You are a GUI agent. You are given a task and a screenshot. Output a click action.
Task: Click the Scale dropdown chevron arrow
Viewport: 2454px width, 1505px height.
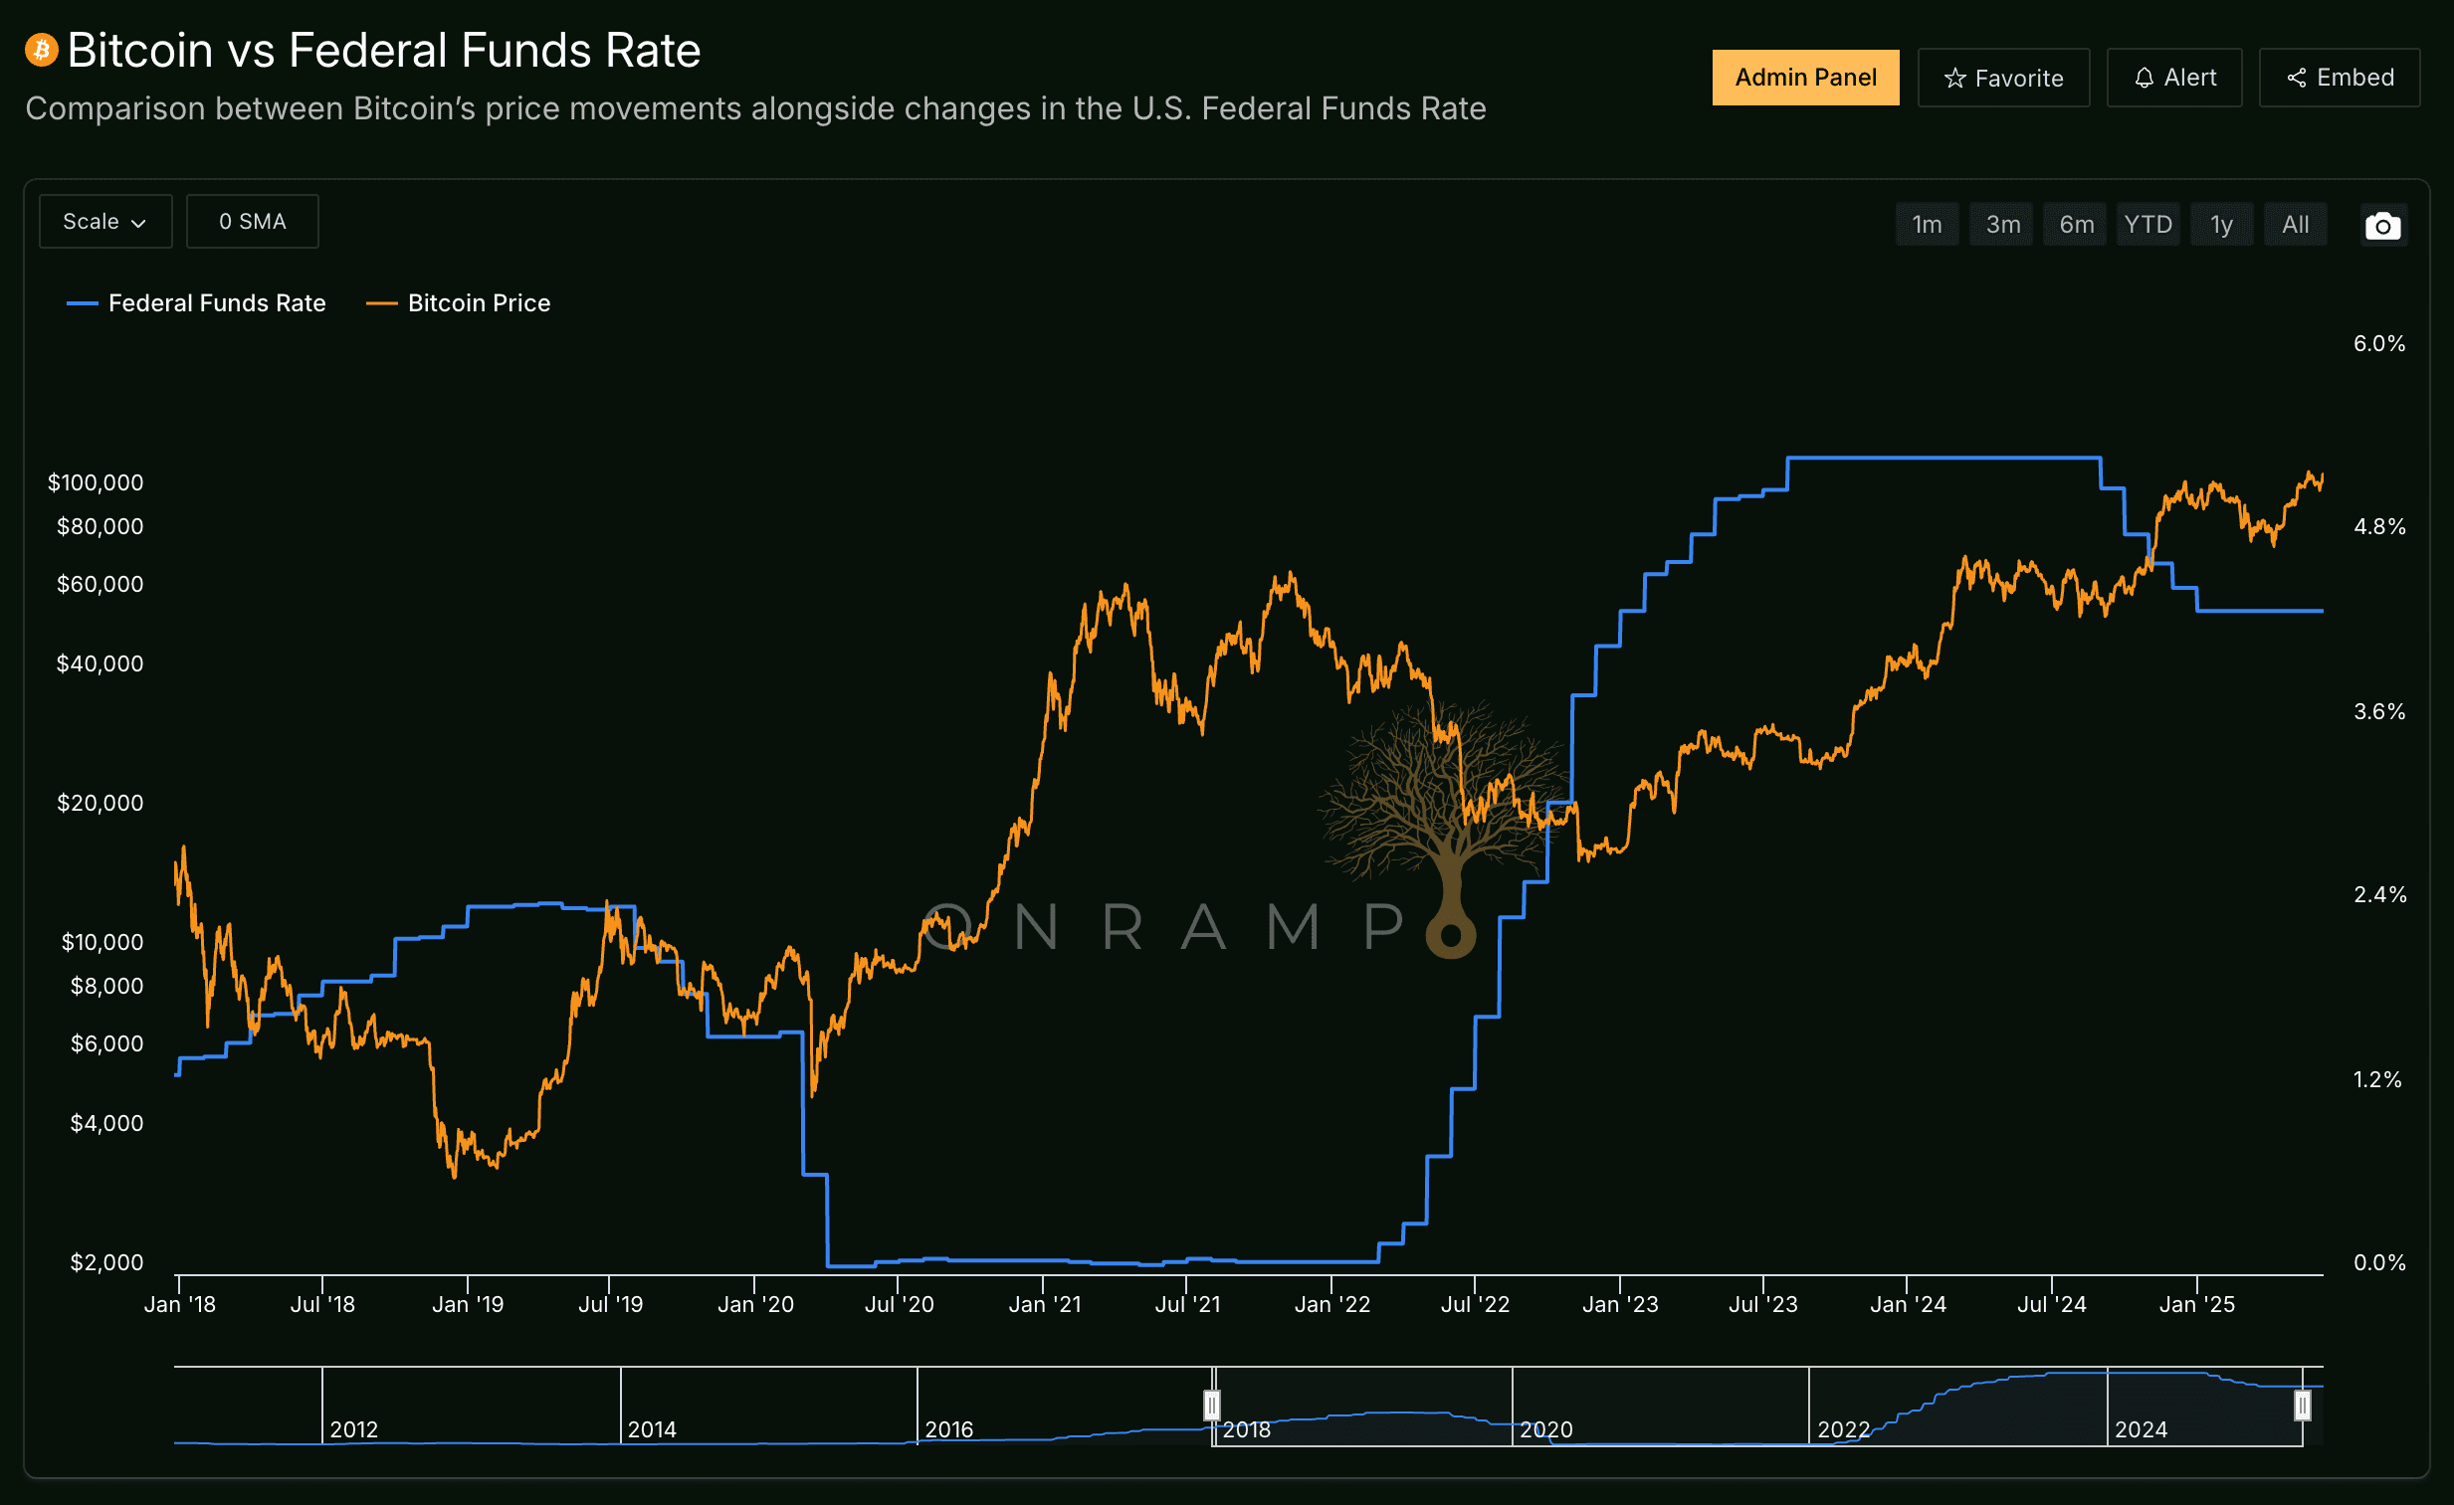[x=139, y=223]
